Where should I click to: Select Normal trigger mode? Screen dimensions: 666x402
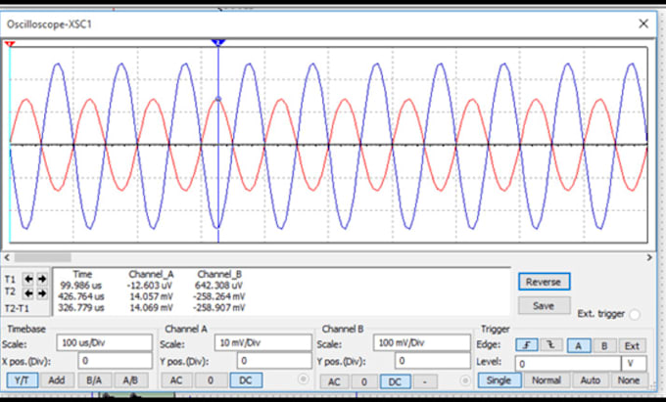coord(547,380)
